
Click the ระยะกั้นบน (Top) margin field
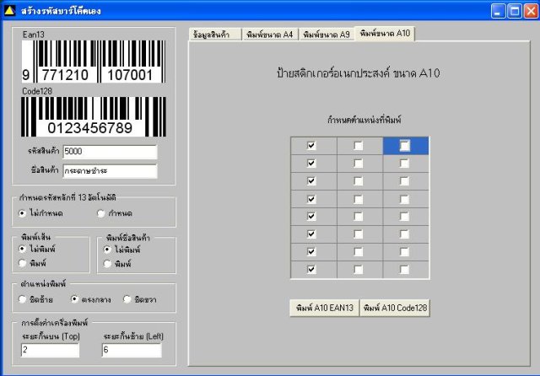[50, 350]
